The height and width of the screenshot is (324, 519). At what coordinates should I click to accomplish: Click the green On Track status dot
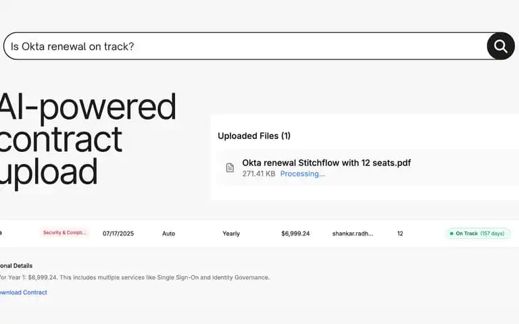coord(451,234)
